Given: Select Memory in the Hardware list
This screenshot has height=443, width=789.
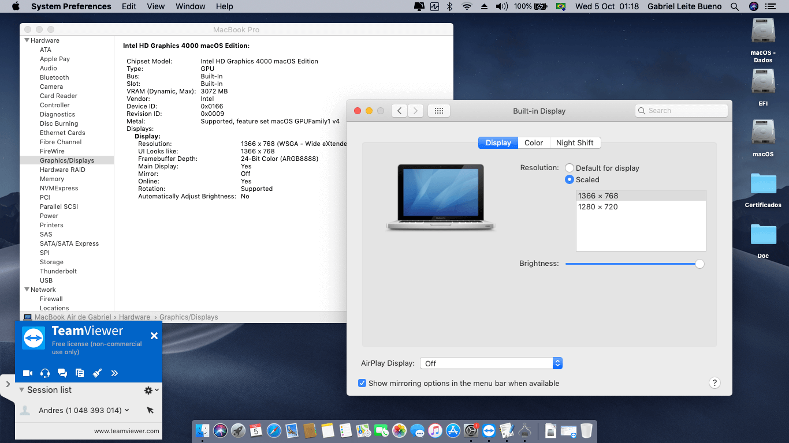Looking at the screenshot, I should (x=52, y=179).
